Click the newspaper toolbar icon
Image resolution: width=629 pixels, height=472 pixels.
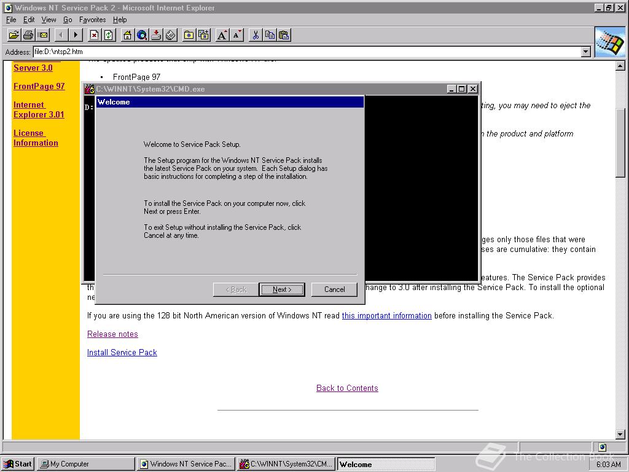pyautogui.click(x=171, y=35)
